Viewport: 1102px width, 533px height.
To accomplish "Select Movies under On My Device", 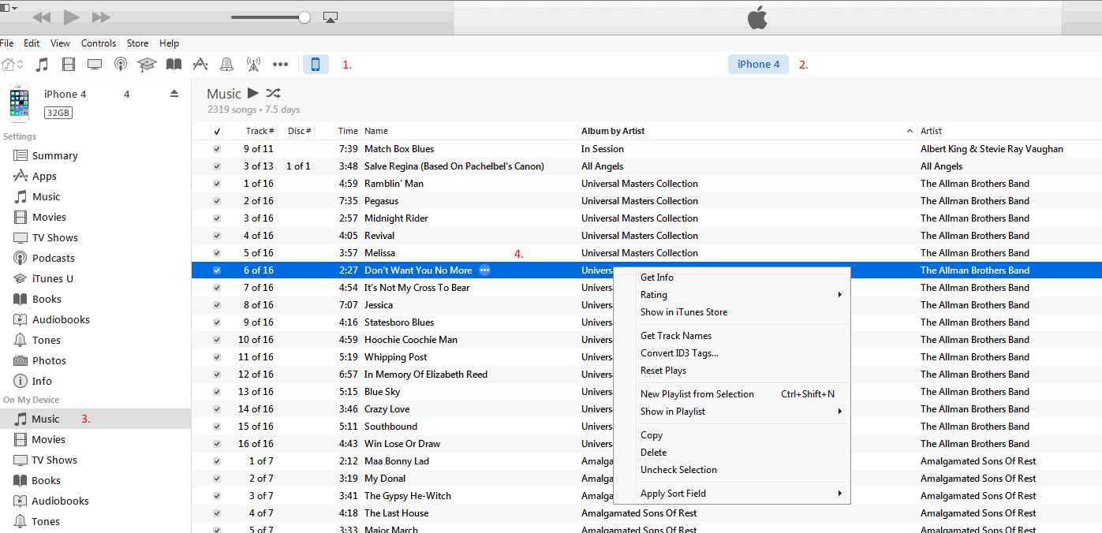I will (x=95, y=439).
